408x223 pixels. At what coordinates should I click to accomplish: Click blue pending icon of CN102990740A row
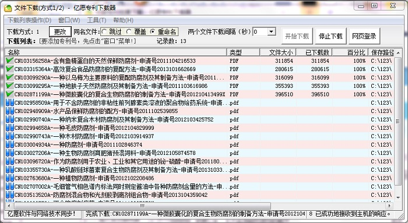pos(10,119)
